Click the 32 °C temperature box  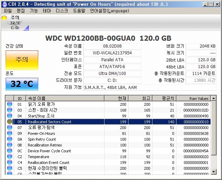(22, 84)
